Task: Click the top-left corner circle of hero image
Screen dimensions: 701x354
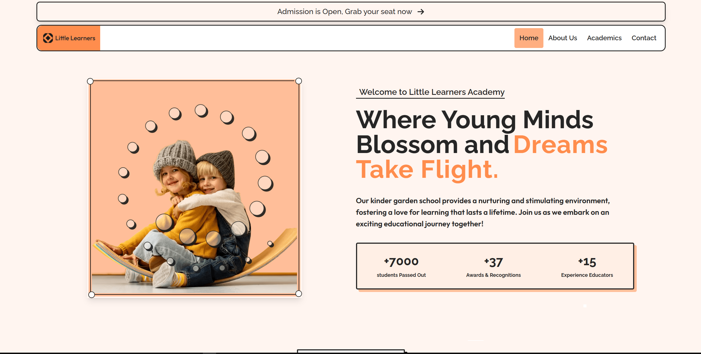Action: (90, 81)
